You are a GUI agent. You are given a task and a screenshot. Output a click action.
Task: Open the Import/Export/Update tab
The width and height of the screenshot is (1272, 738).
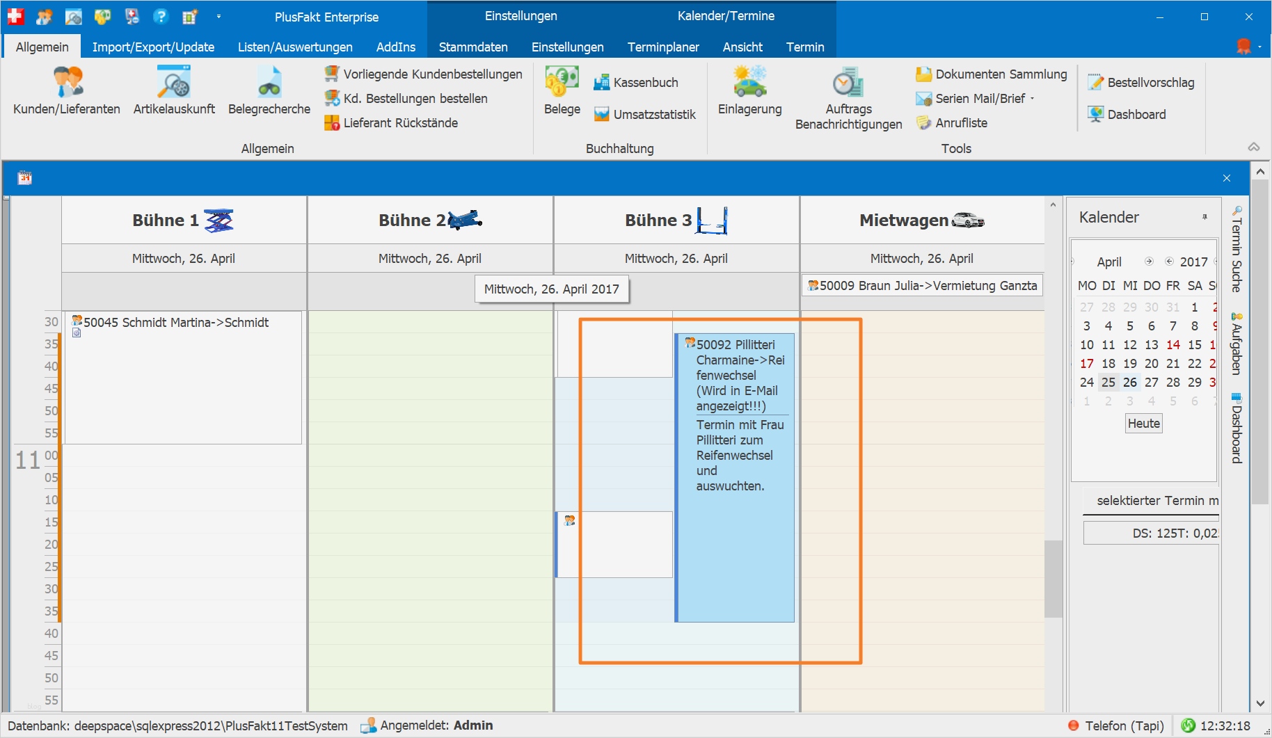[153, 47]
